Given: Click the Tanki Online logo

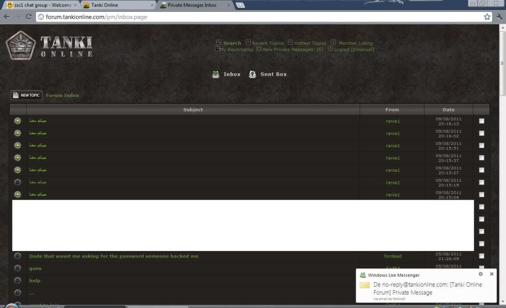Looking at the screenshot, I should (x=48, y=46).
